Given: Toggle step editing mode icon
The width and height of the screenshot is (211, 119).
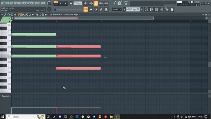Looking at the screenshot, I should pos(96,9).
